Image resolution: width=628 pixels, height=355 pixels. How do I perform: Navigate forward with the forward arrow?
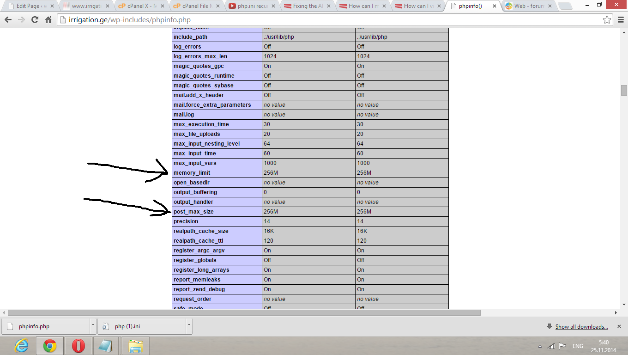pyautogui.click(x=21, y=20)
